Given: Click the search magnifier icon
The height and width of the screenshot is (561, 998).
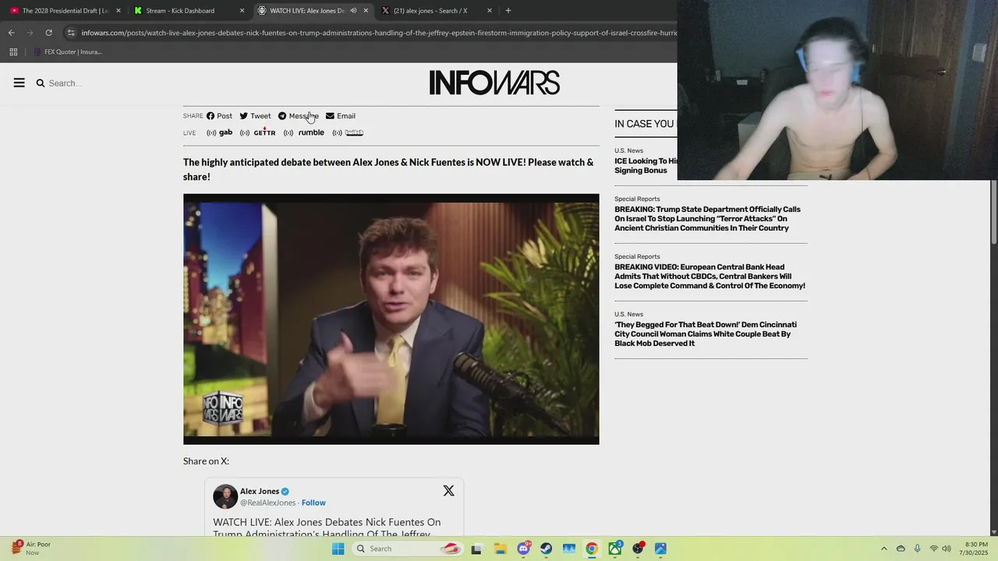Looking at the screenshot, I should click(x=41, y=83).
